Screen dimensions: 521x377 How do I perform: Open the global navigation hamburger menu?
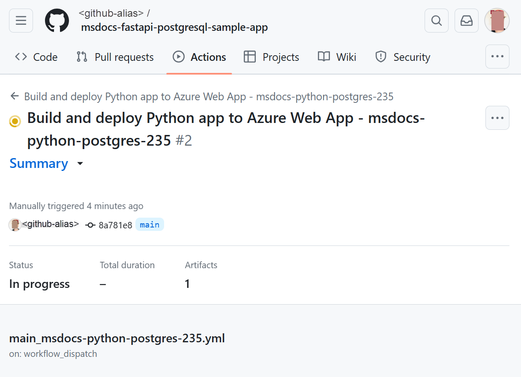pos(21,20)
